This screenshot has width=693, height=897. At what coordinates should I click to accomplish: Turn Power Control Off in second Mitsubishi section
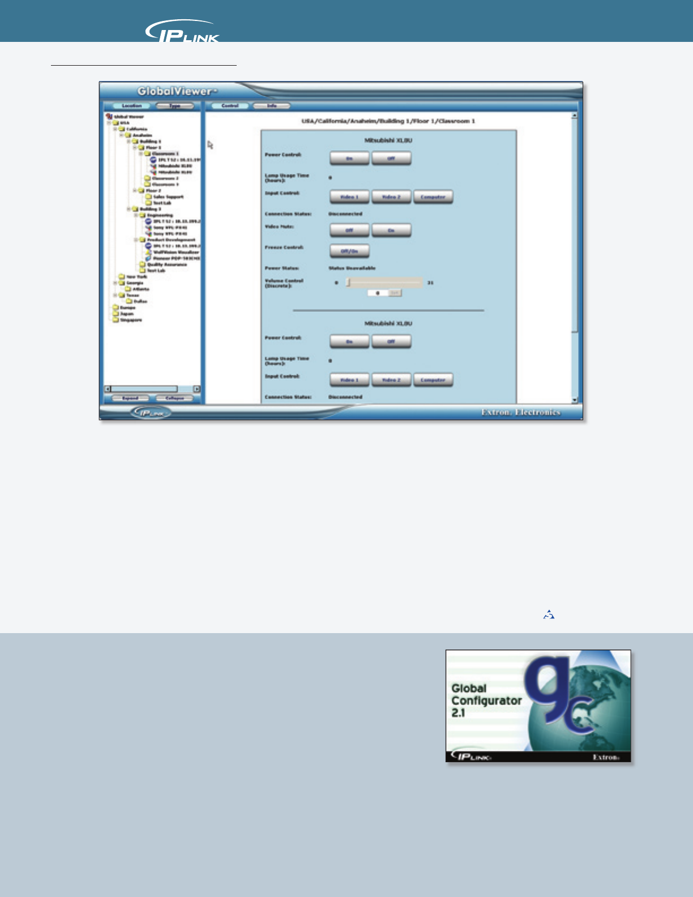coord(391,341)
